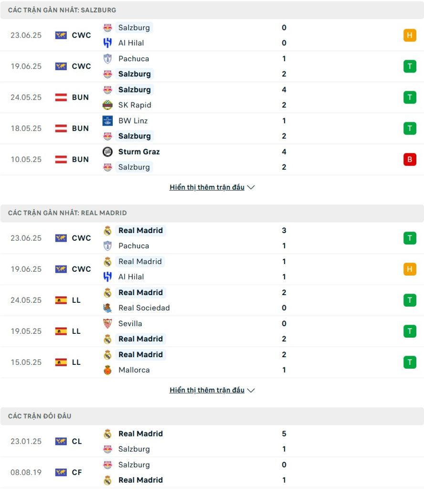Screen dimensions: 424x489
Task: Click the Spanish flag for the 19.05.25 LL match
Action: (61, 331)
